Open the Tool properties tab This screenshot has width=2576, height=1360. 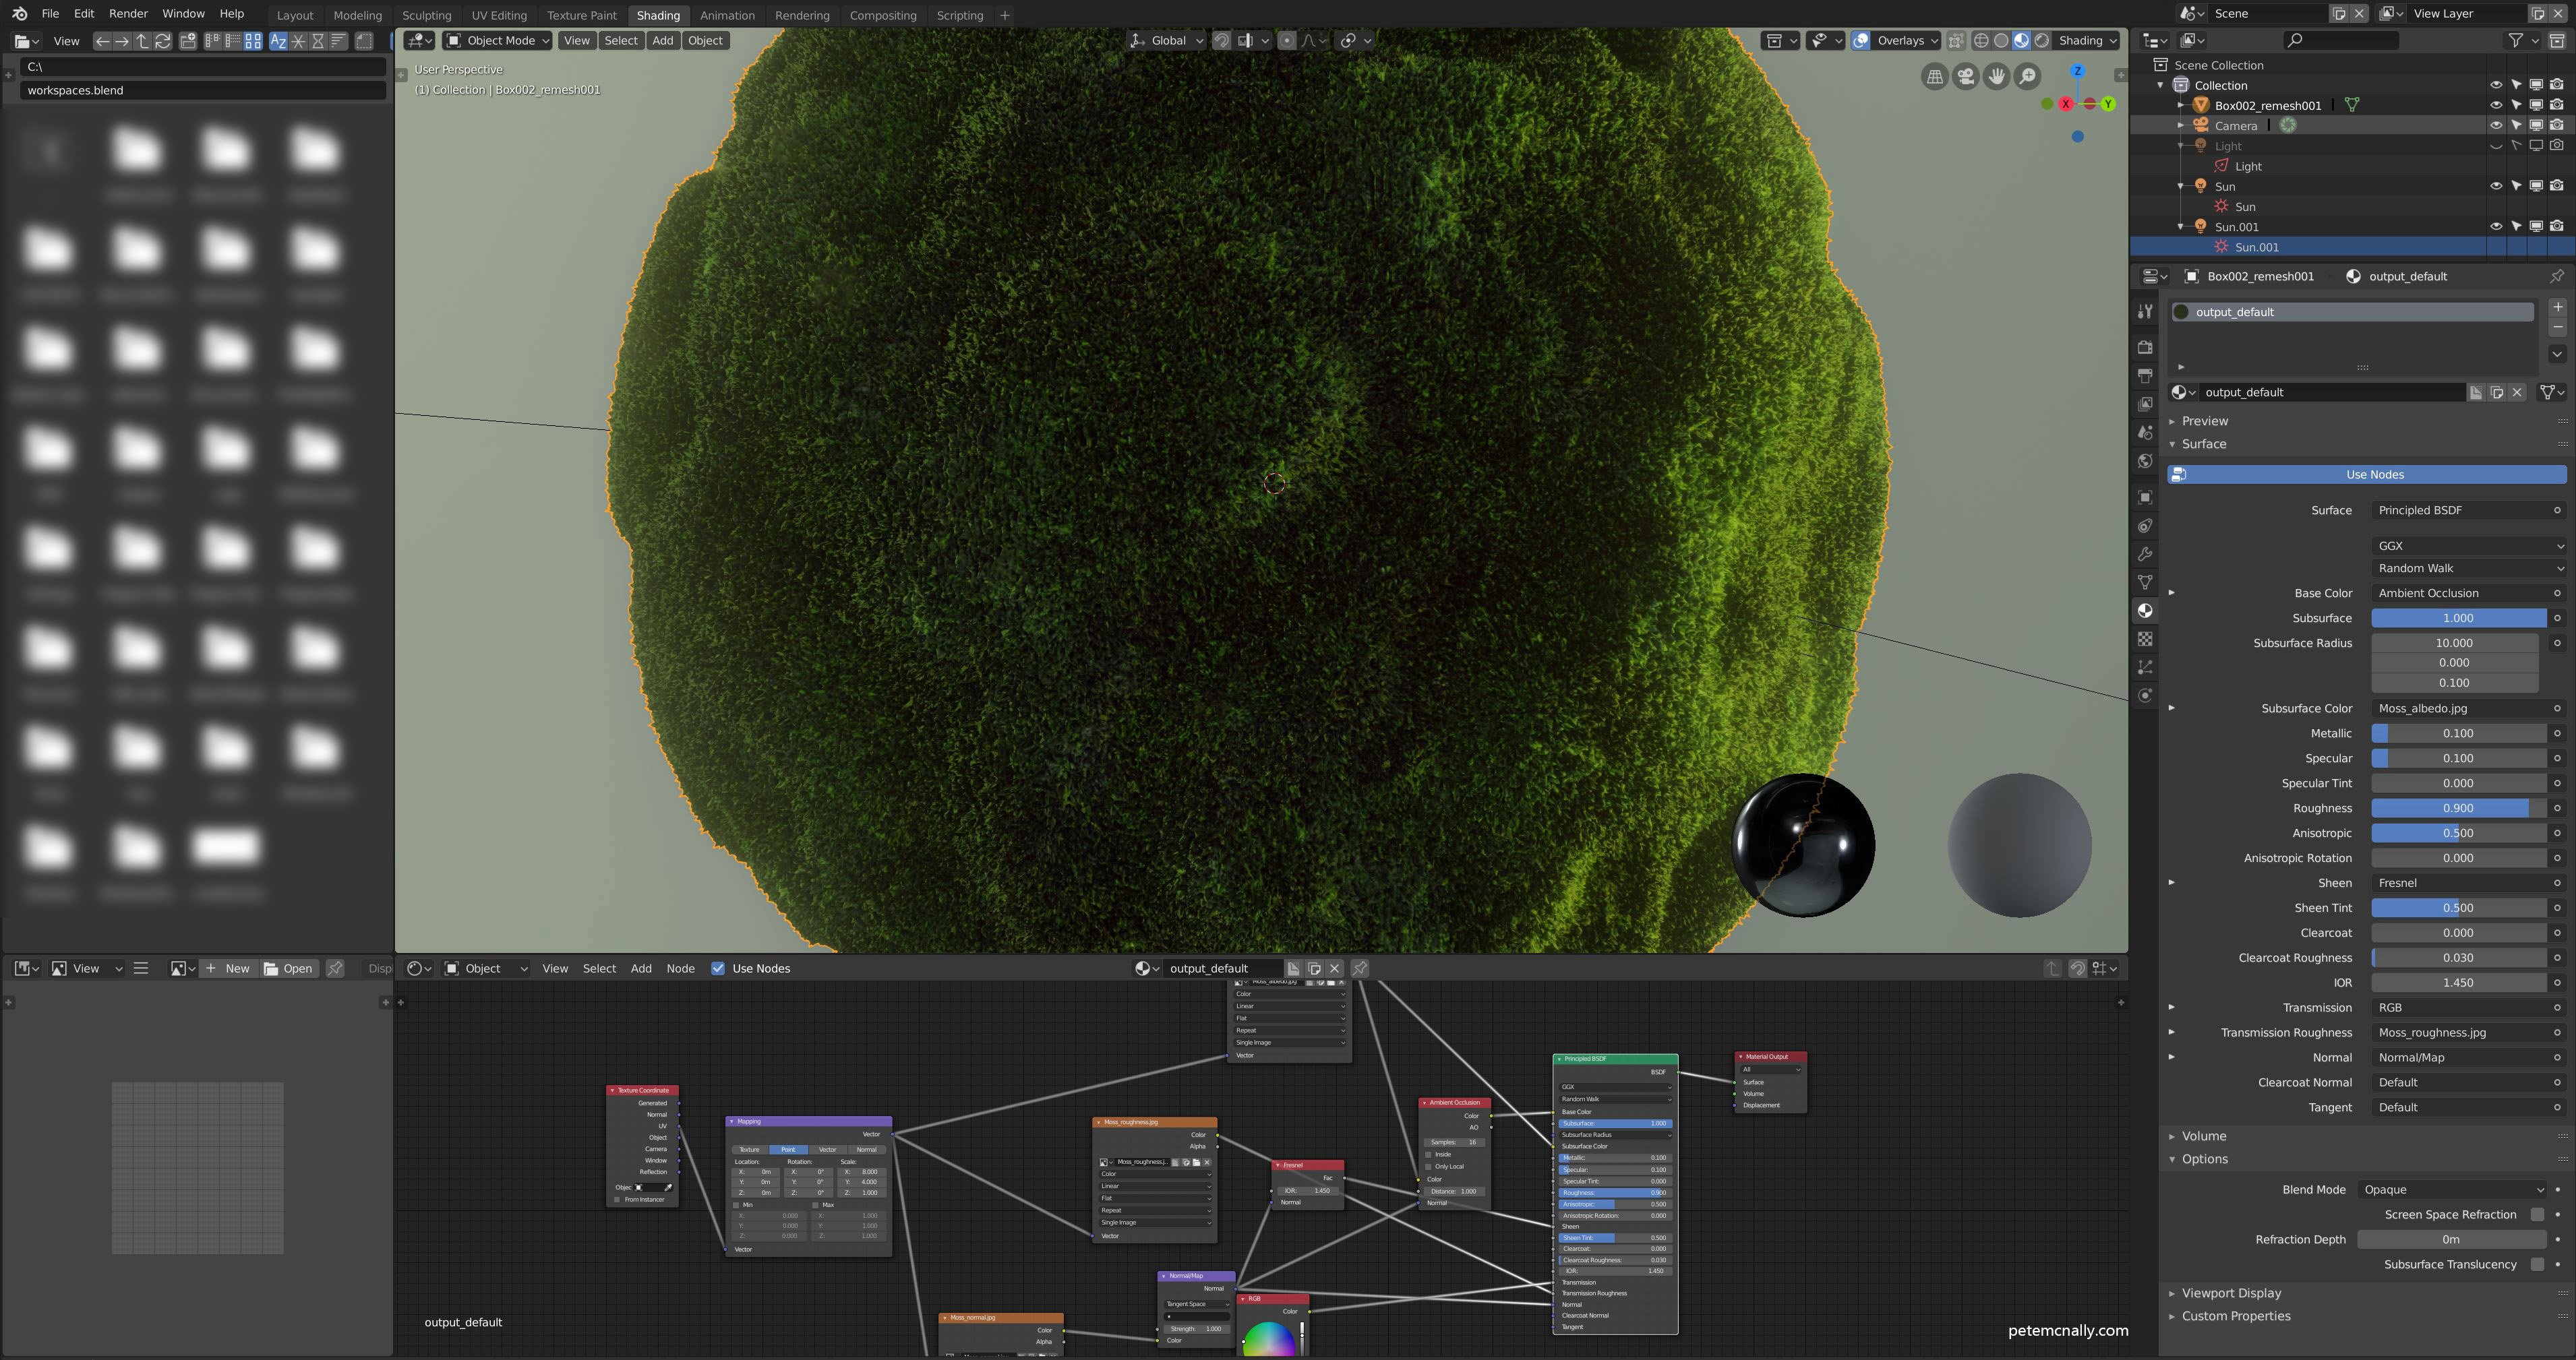tap(2145, 312)
